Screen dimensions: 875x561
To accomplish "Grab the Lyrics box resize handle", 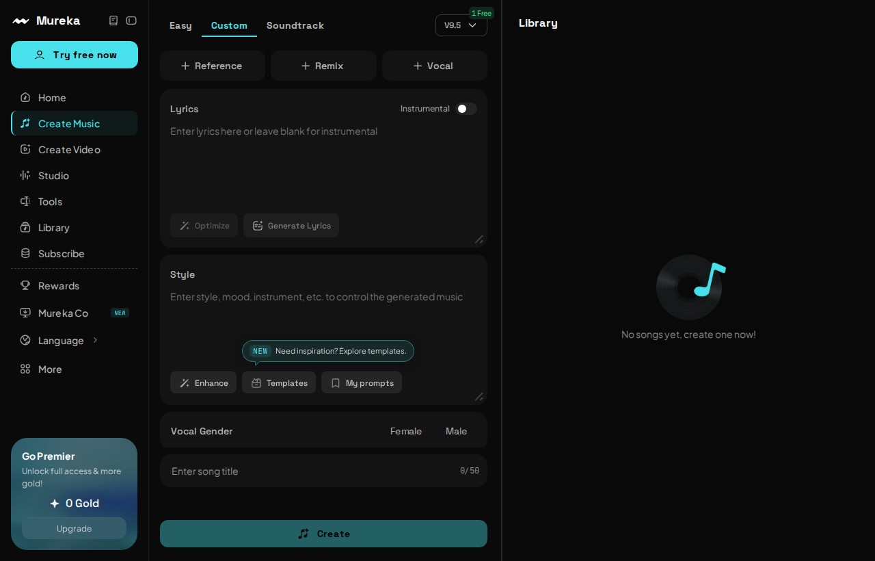I will tap(479, 239).
